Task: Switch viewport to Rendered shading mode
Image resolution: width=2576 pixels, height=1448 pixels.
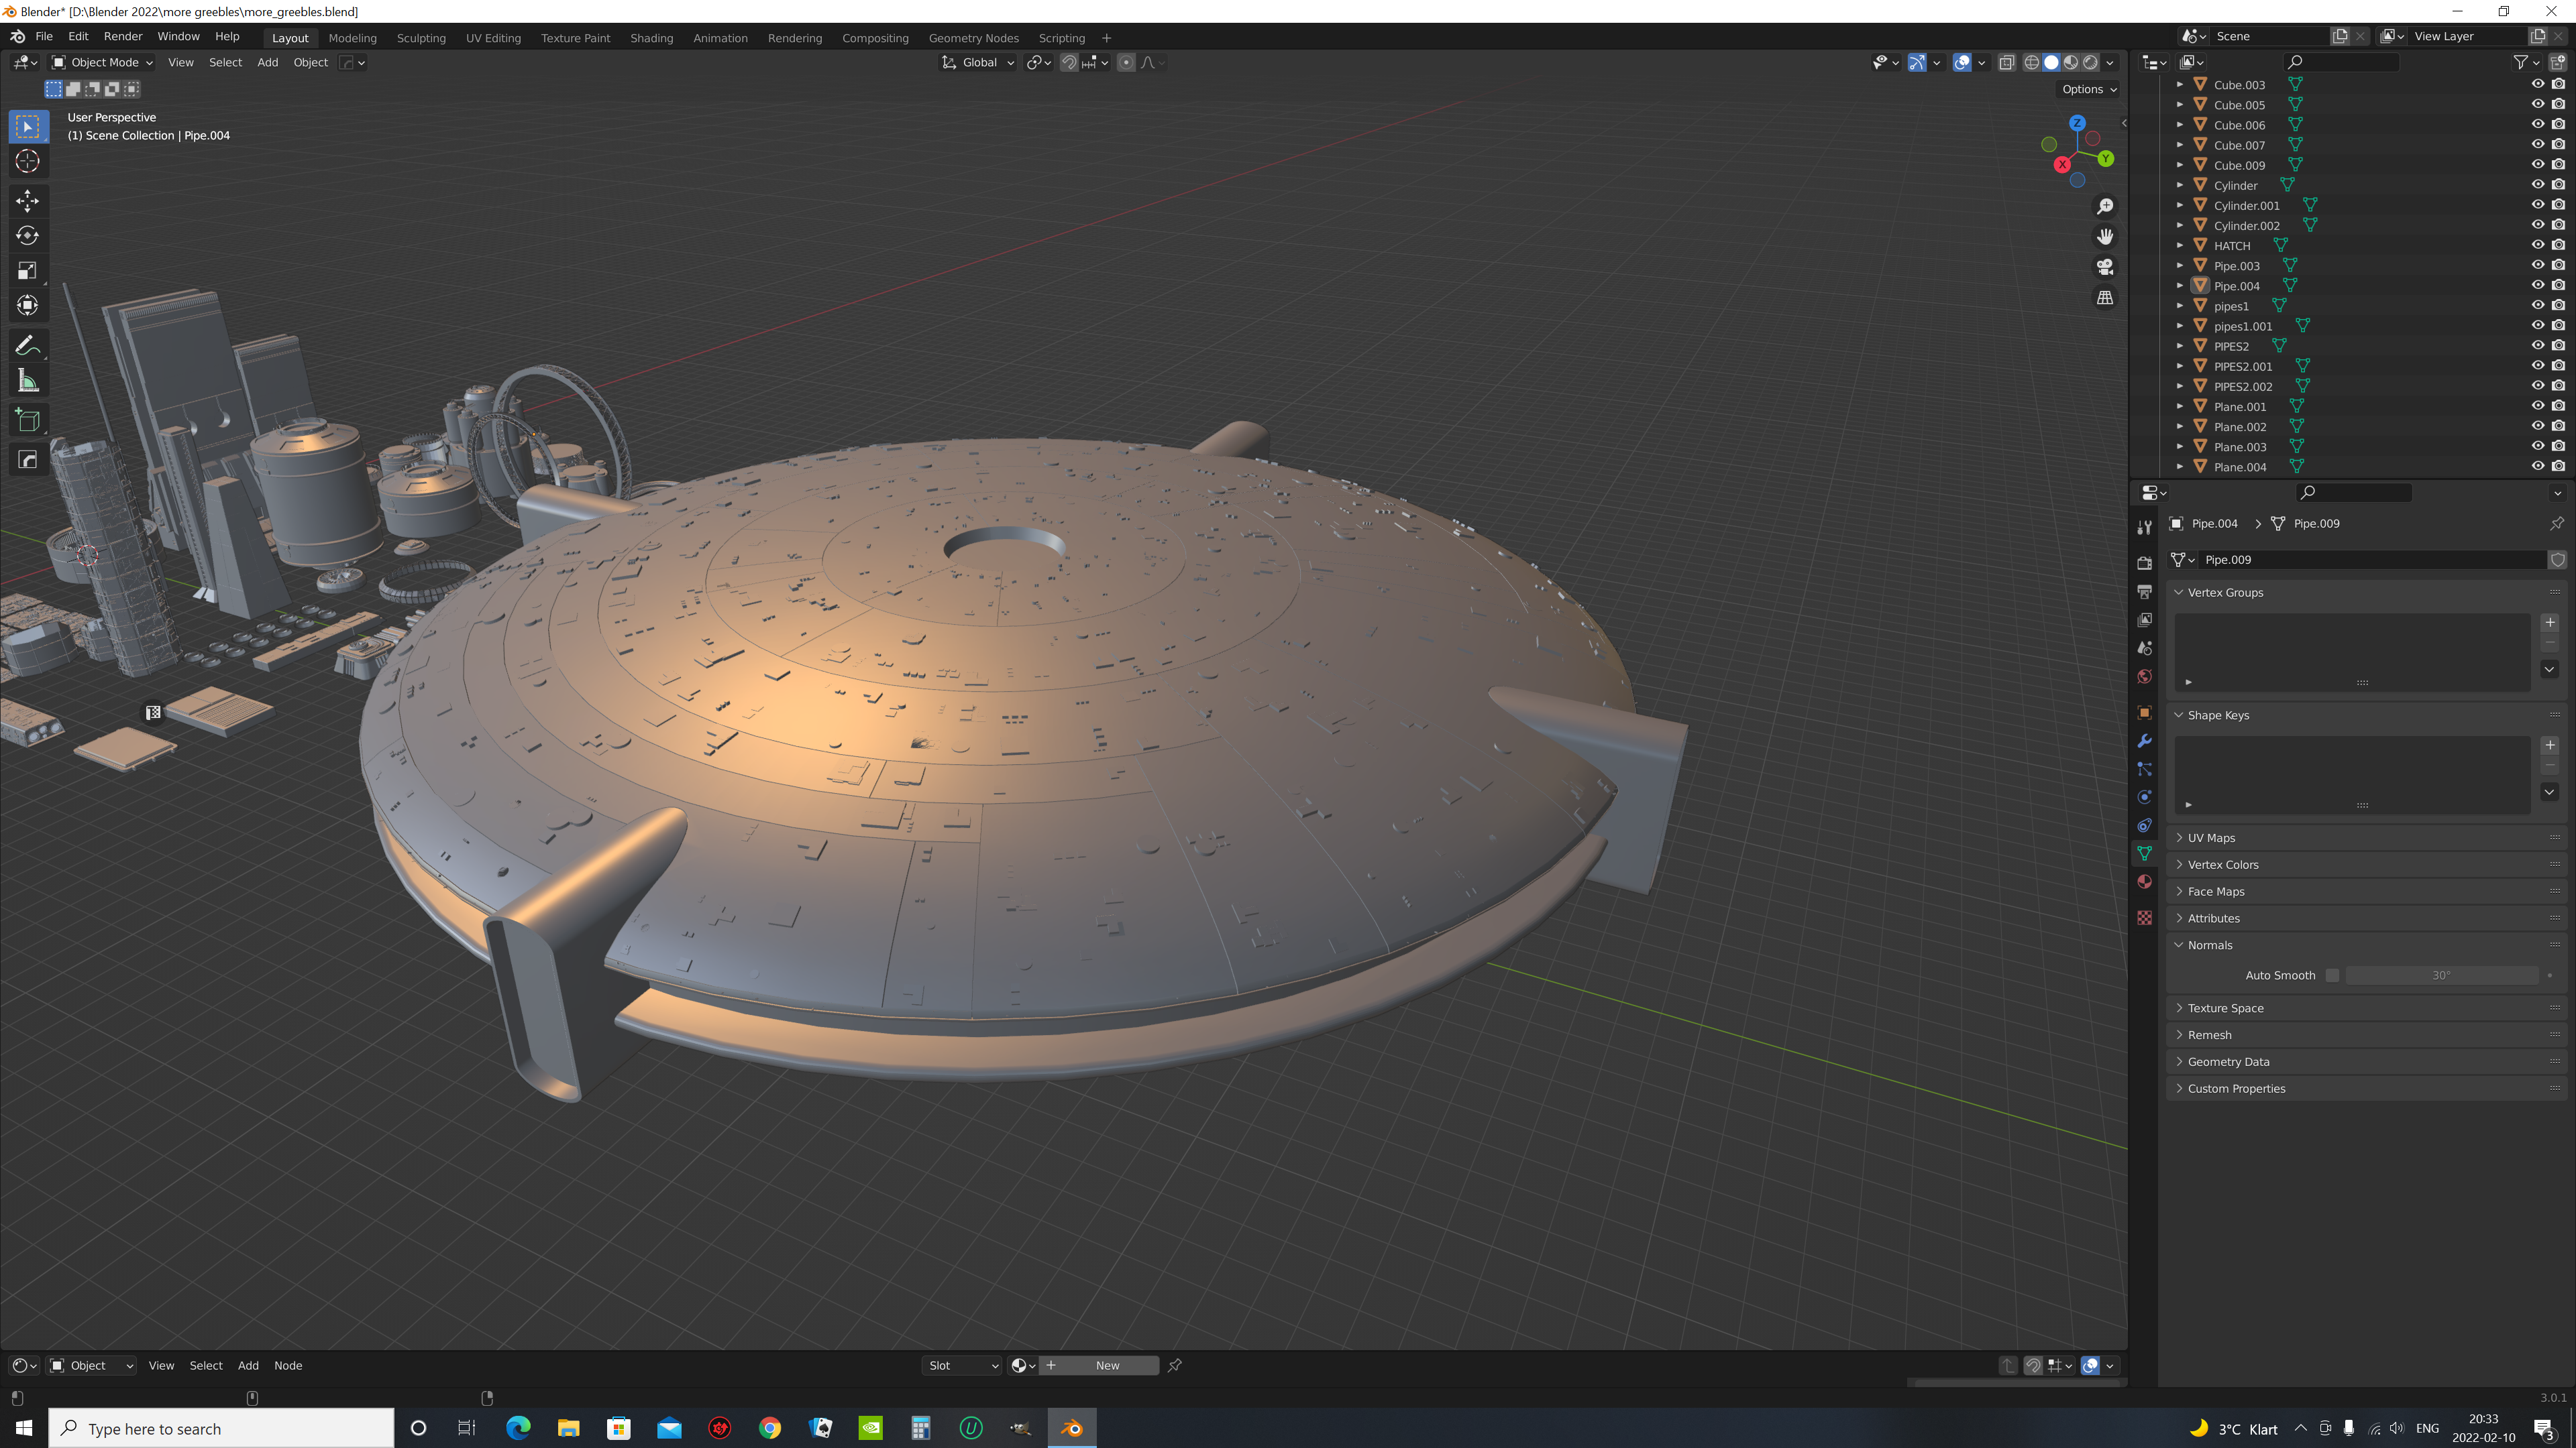Action: pos(2090,62)
